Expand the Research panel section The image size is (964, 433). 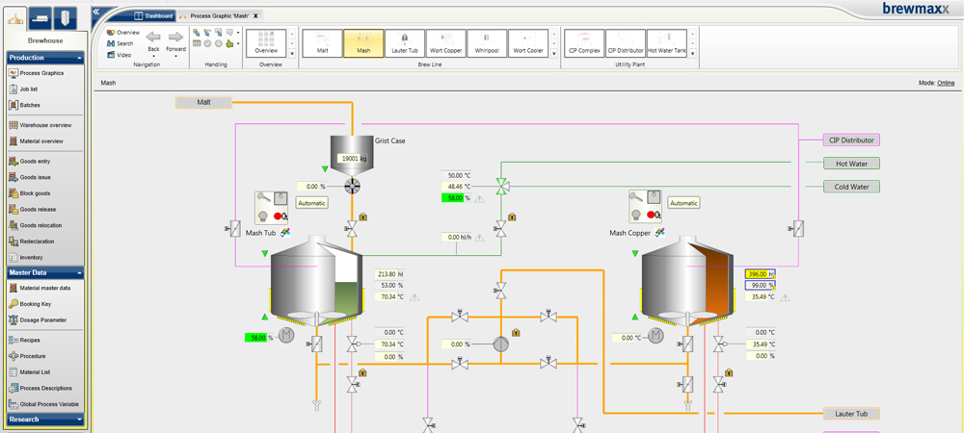pyautogui.click(x=80, y=420)
